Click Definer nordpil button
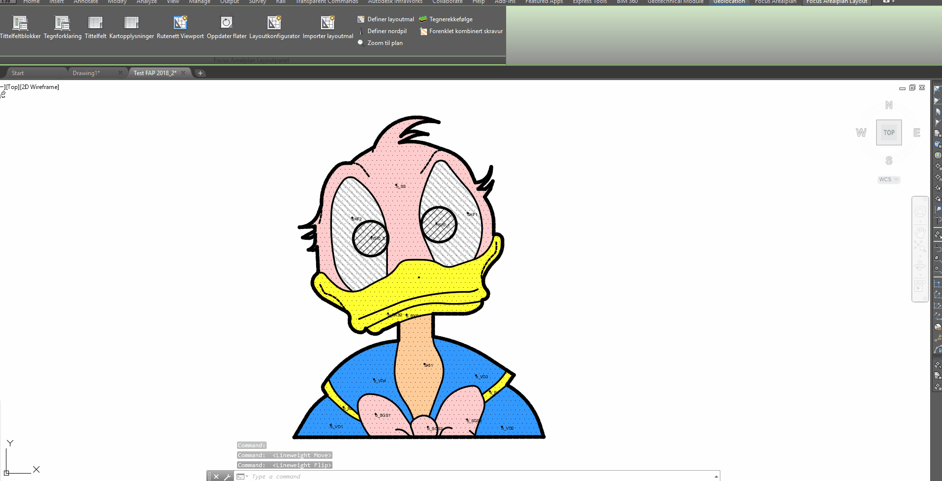This screenshot has width=942, height=481. pos(386,31)
